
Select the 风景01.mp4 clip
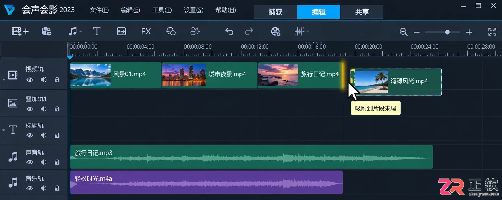coord(116,75)
